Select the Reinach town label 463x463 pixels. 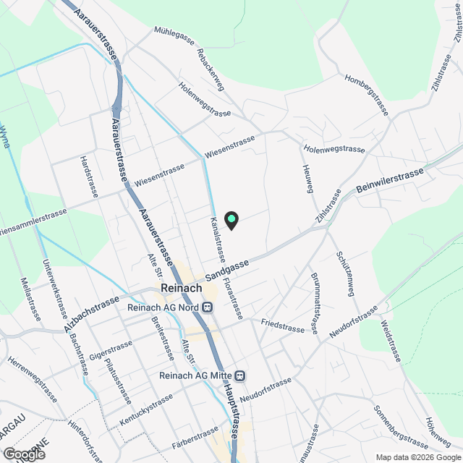(x=182, y=288)
